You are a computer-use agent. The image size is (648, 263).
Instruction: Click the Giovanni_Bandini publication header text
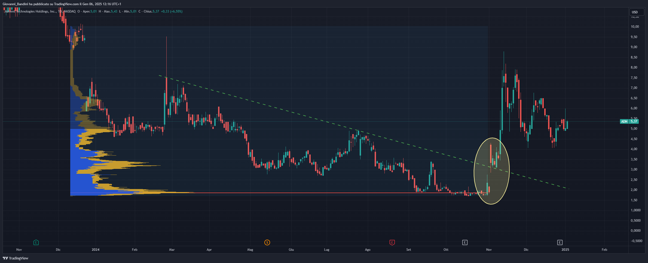(x=62, y=4)
